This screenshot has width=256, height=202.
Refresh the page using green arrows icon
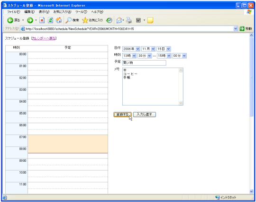tap(50, 20)
